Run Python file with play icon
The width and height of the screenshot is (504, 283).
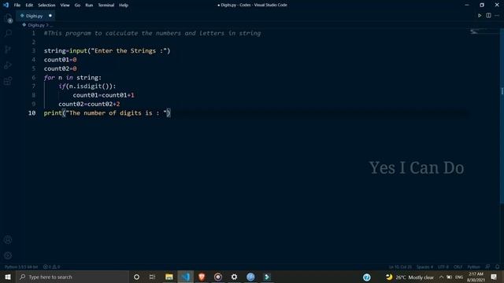[x=480, y=16]
